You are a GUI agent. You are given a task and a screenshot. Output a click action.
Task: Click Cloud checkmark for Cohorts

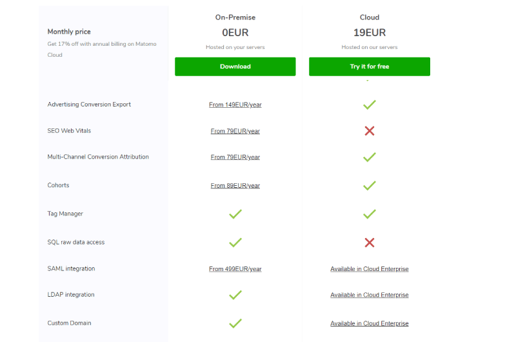[x=369, y=186]
